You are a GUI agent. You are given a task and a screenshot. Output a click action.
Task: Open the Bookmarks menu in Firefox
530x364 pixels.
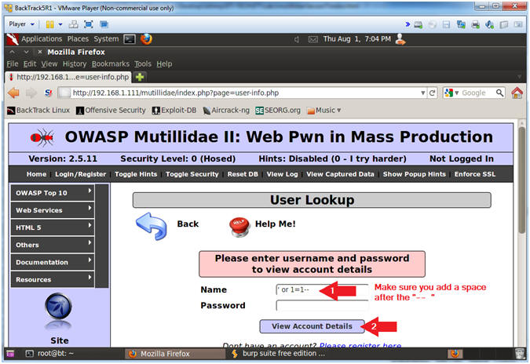[111, 64]
